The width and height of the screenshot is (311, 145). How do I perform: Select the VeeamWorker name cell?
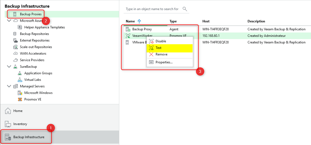click(142, 36)
